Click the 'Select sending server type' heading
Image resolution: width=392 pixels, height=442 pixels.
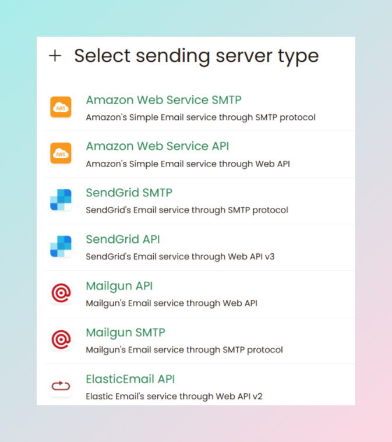pos(196,56)
